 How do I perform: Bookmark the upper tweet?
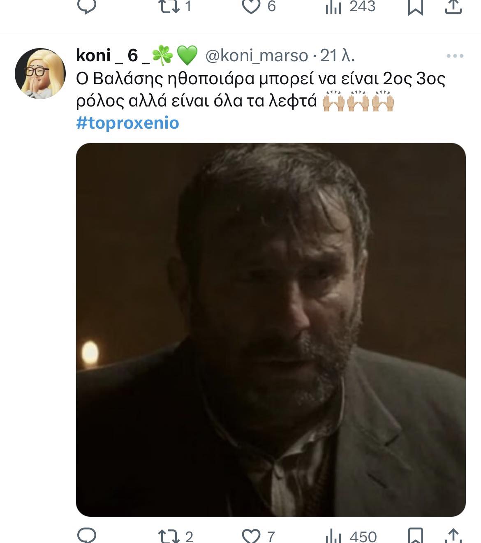click(415, 7)
